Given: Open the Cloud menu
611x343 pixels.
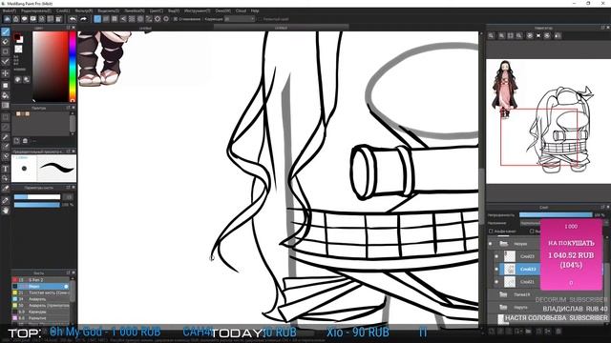Looking at the screenshot, I should [x=241, y=10].
